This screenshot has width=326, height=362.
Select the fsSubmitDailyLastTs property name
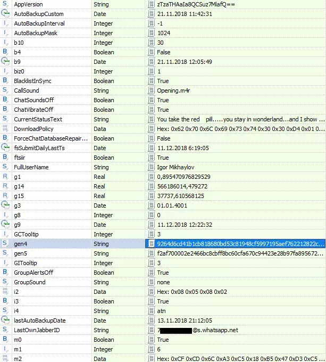(39, 148)
